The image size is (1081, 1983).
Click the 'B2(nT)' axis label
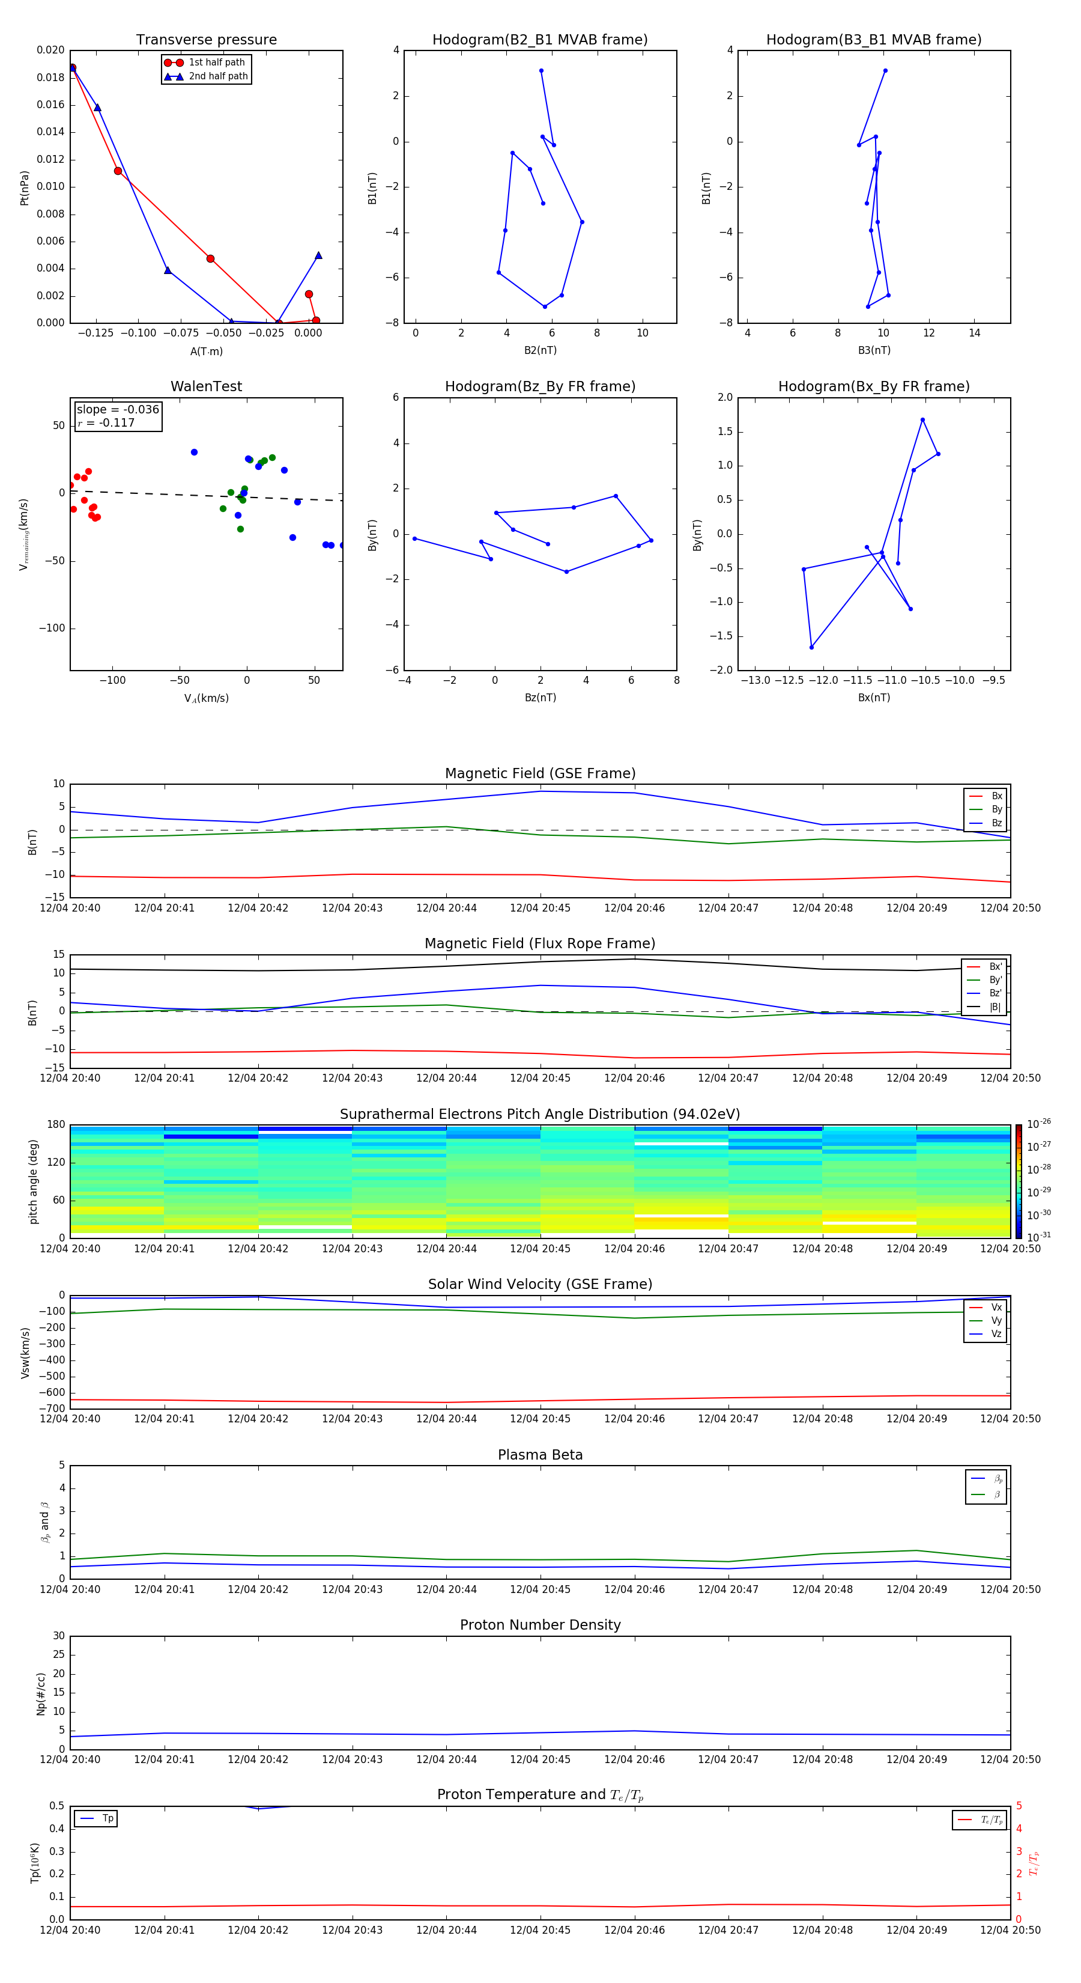pos(540,350)
